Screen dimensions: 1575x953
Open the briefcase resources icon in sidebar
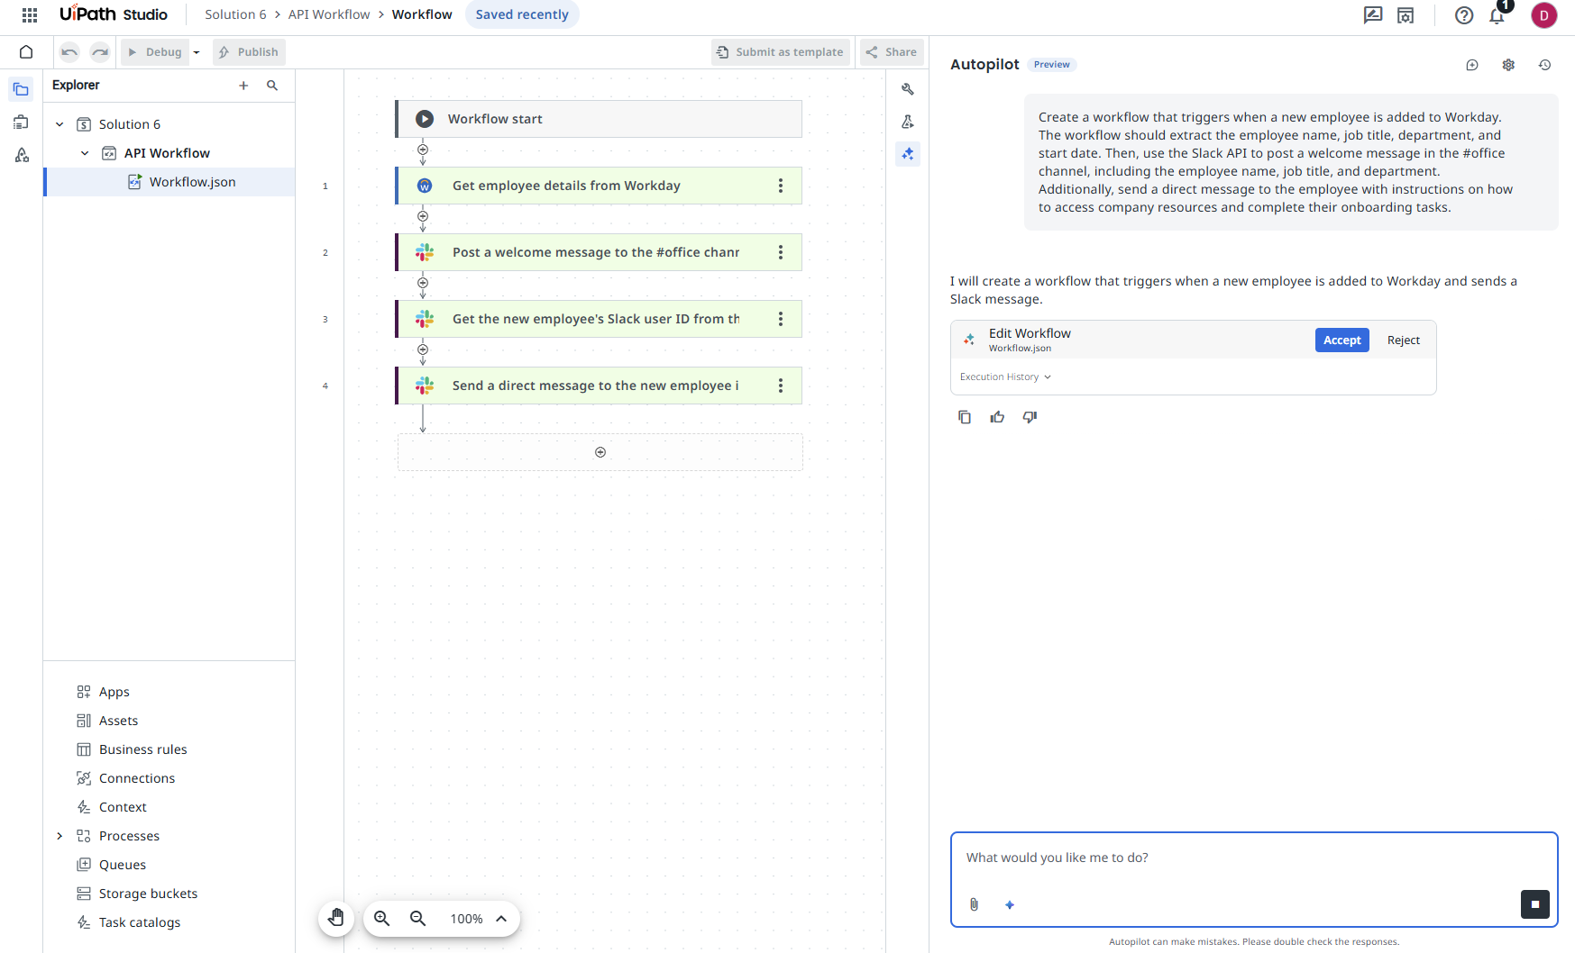(x=21, y=122)
